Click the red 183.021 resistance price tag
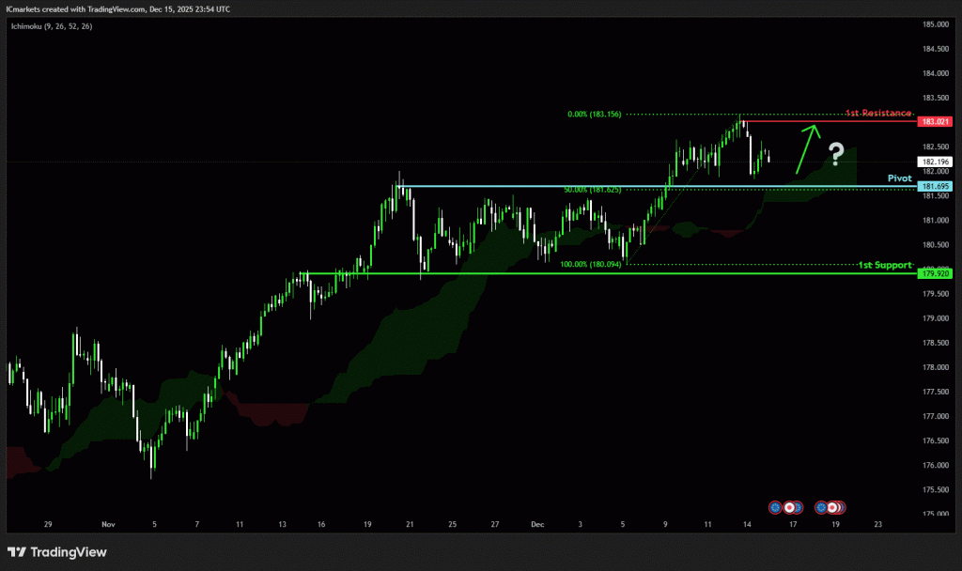 [x=934, y=121]
